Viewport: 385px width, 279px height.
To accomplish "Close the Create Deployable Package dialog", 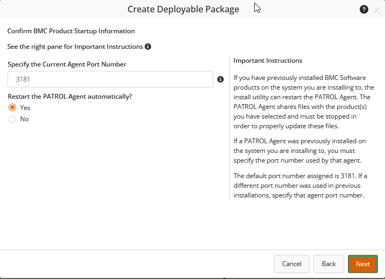I will (376, 10).
